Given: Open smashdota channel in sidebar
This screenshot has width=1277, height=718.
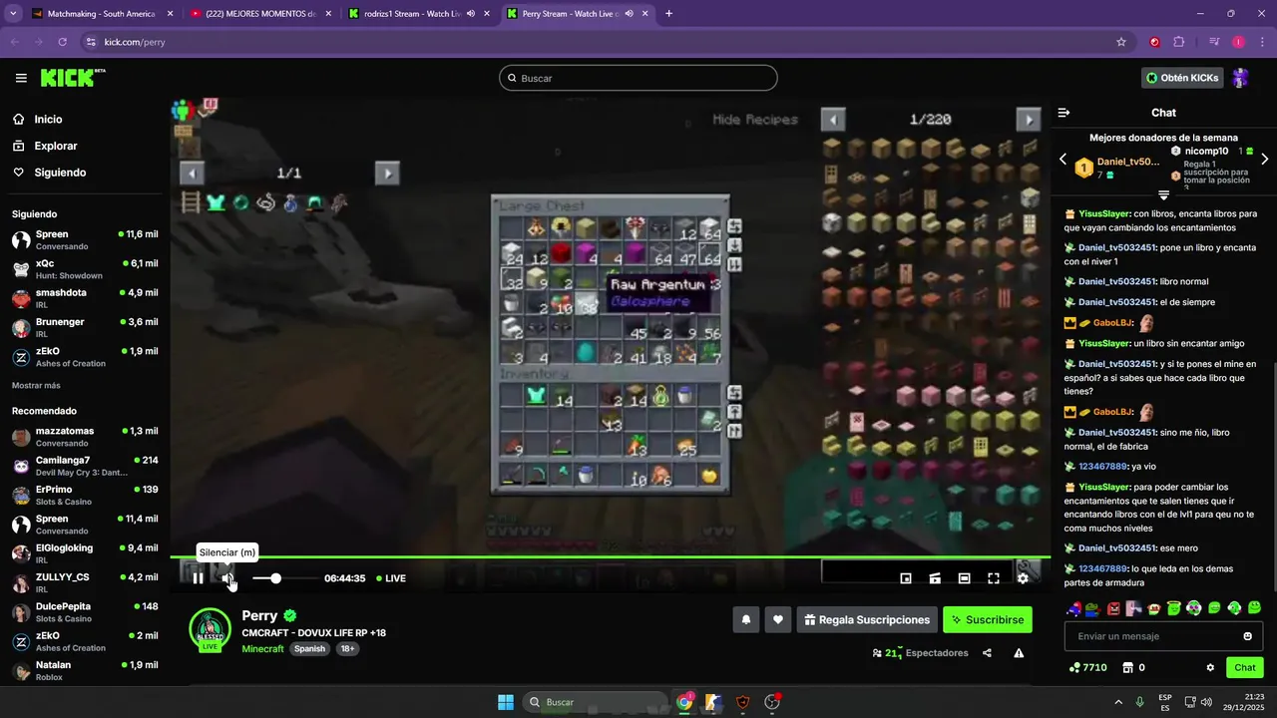Looking at the screenshot, I should [x=85, y=298].
